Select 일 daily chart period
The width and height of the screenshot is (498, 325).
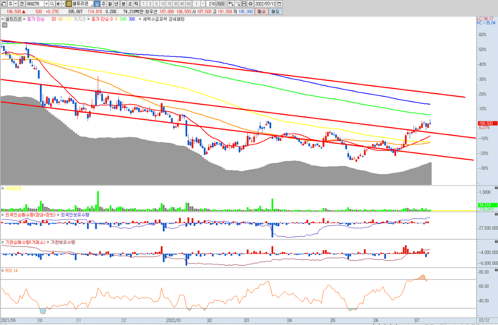97,4
